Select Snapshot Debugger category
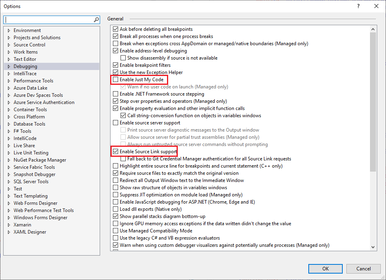Screen dimensions: 386x280 (x=34, y=174)
